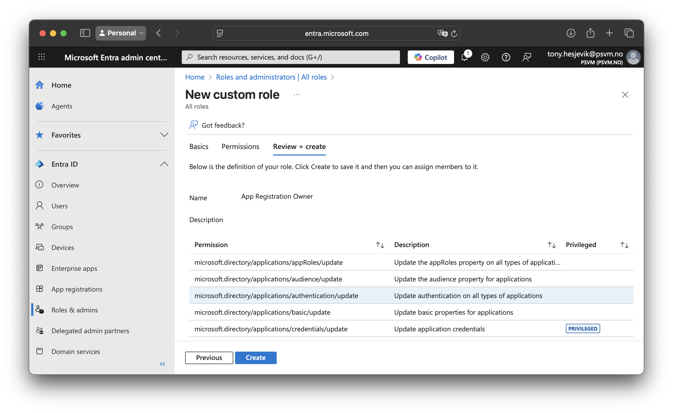Open Roles and administrators breadcrumb
The image size is (673, 413).
[x=271, y=77]
